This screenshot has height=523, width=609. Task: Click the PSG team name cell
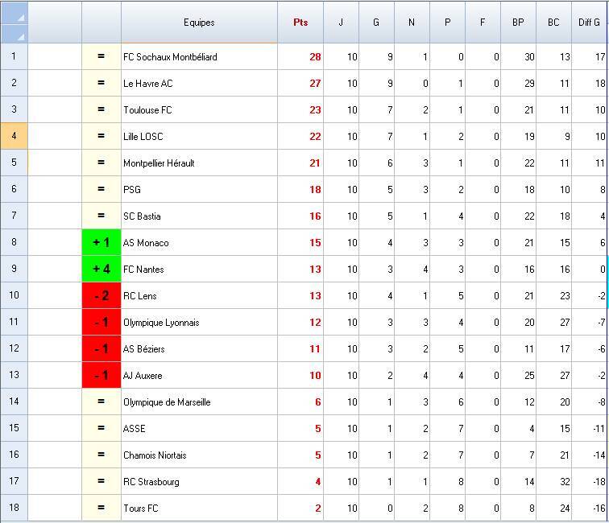[x=199, y=190]
